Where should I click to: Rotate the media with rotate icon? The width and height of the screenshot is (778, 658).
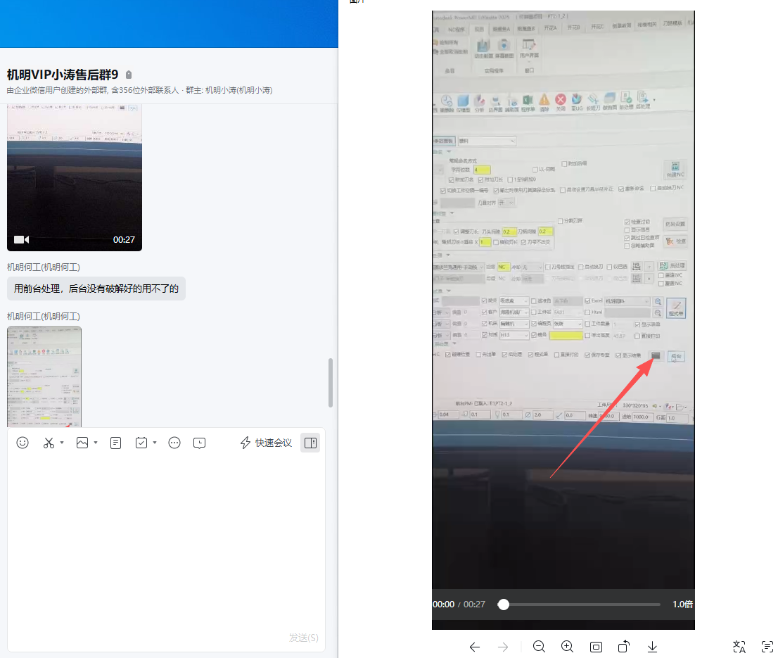624,647
